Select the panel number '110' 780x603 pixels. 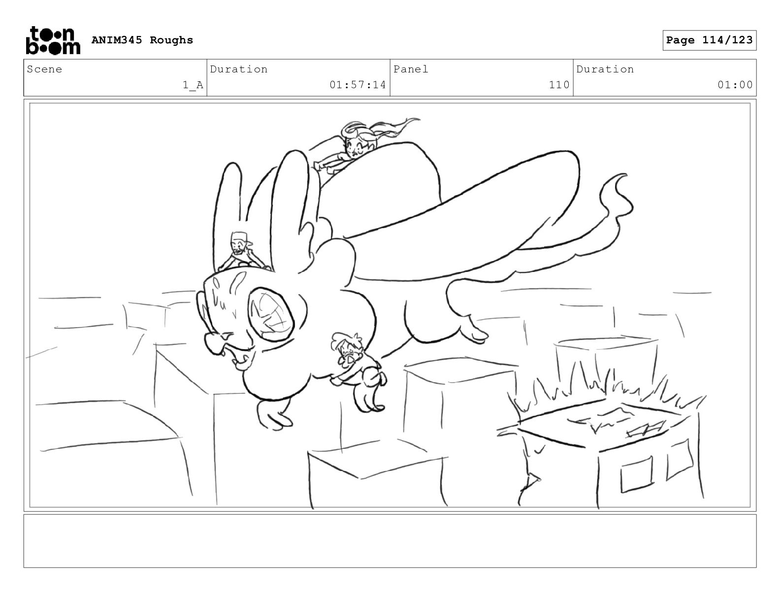[559, 85]
